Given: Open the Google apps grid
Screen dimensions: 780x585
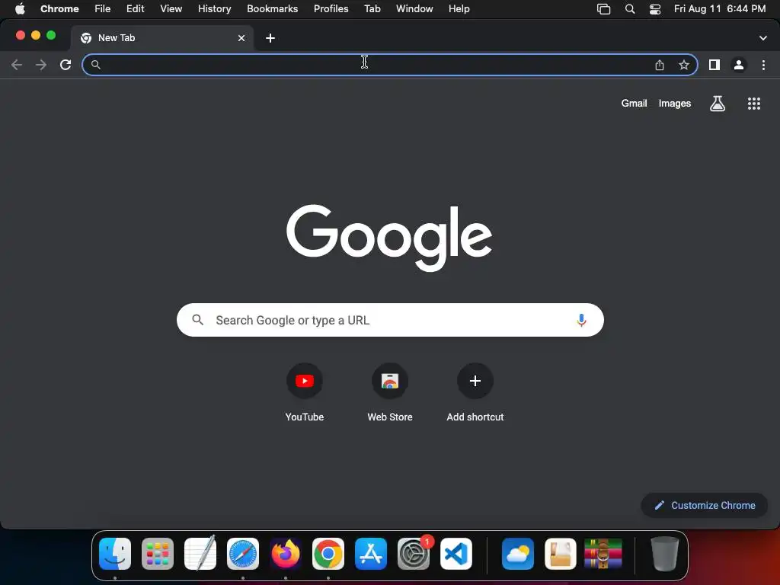Looking at the screenshot, I should [754, 104].
